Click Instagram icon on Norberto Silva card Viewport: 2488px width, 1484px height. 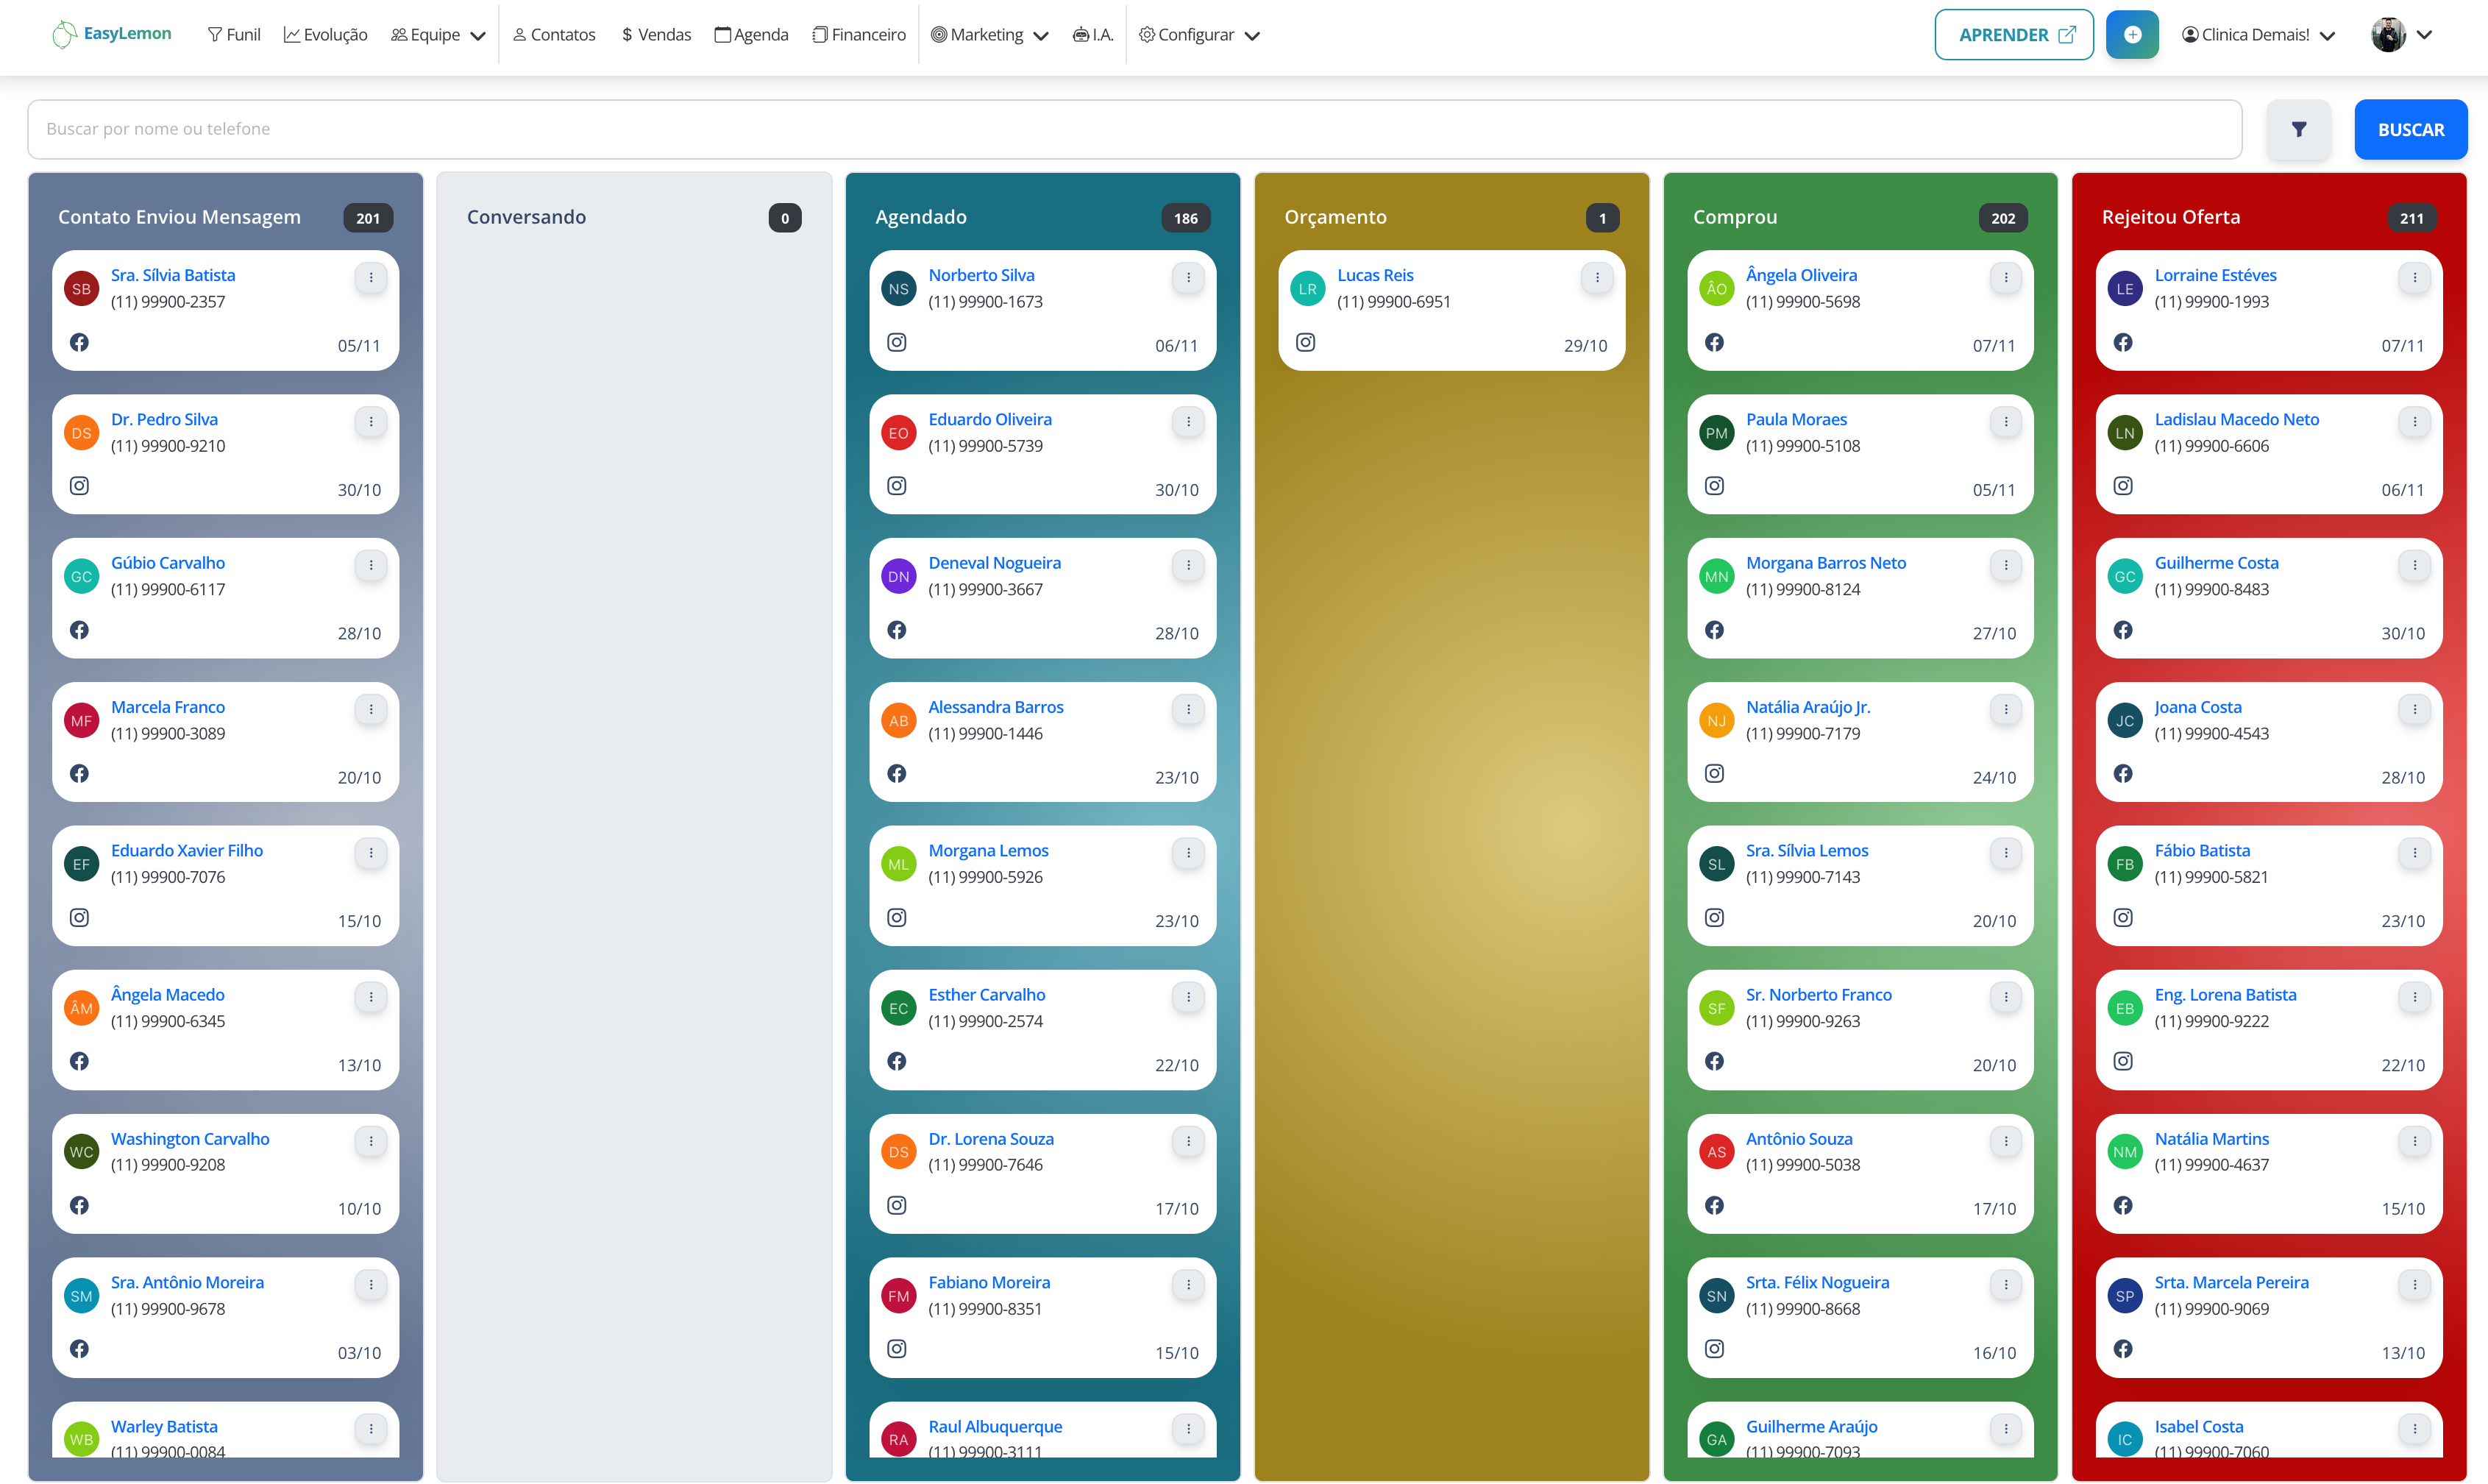pyautogui.click(x=897, y=343)
